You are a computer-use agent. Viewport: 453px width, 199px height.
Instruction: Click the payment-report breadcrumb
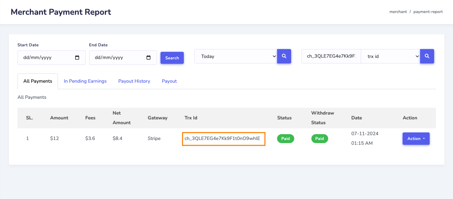428,12
